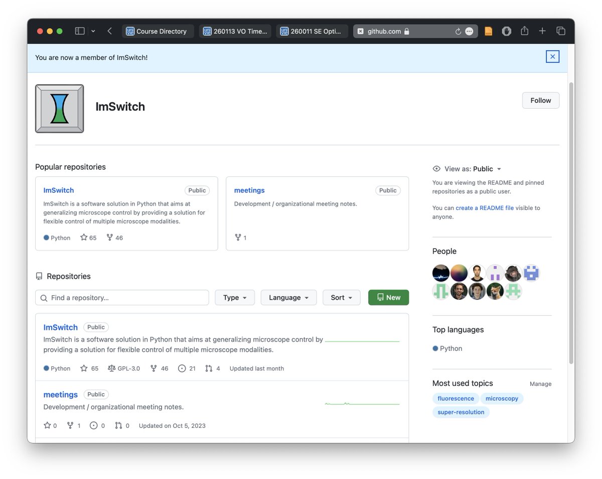Click the GPL-3.0 license scale icon

pyautogui.click(x=110, y=368)
